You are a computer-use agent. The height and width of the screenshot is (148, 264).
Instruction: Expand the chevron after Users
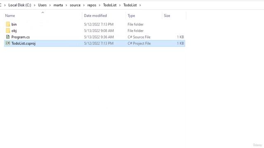click(50, 5)
